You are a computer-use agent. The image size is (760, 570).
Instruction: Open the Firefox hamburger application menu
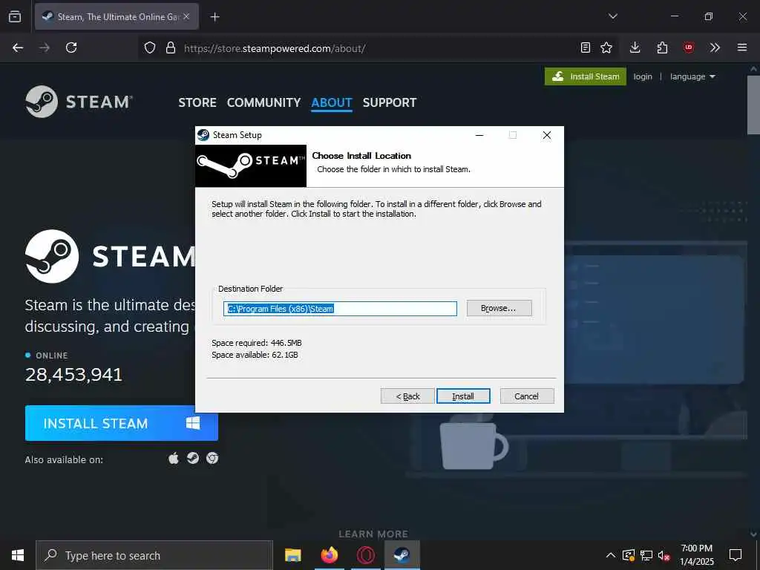pyautogui.click(x=742, y=47)
